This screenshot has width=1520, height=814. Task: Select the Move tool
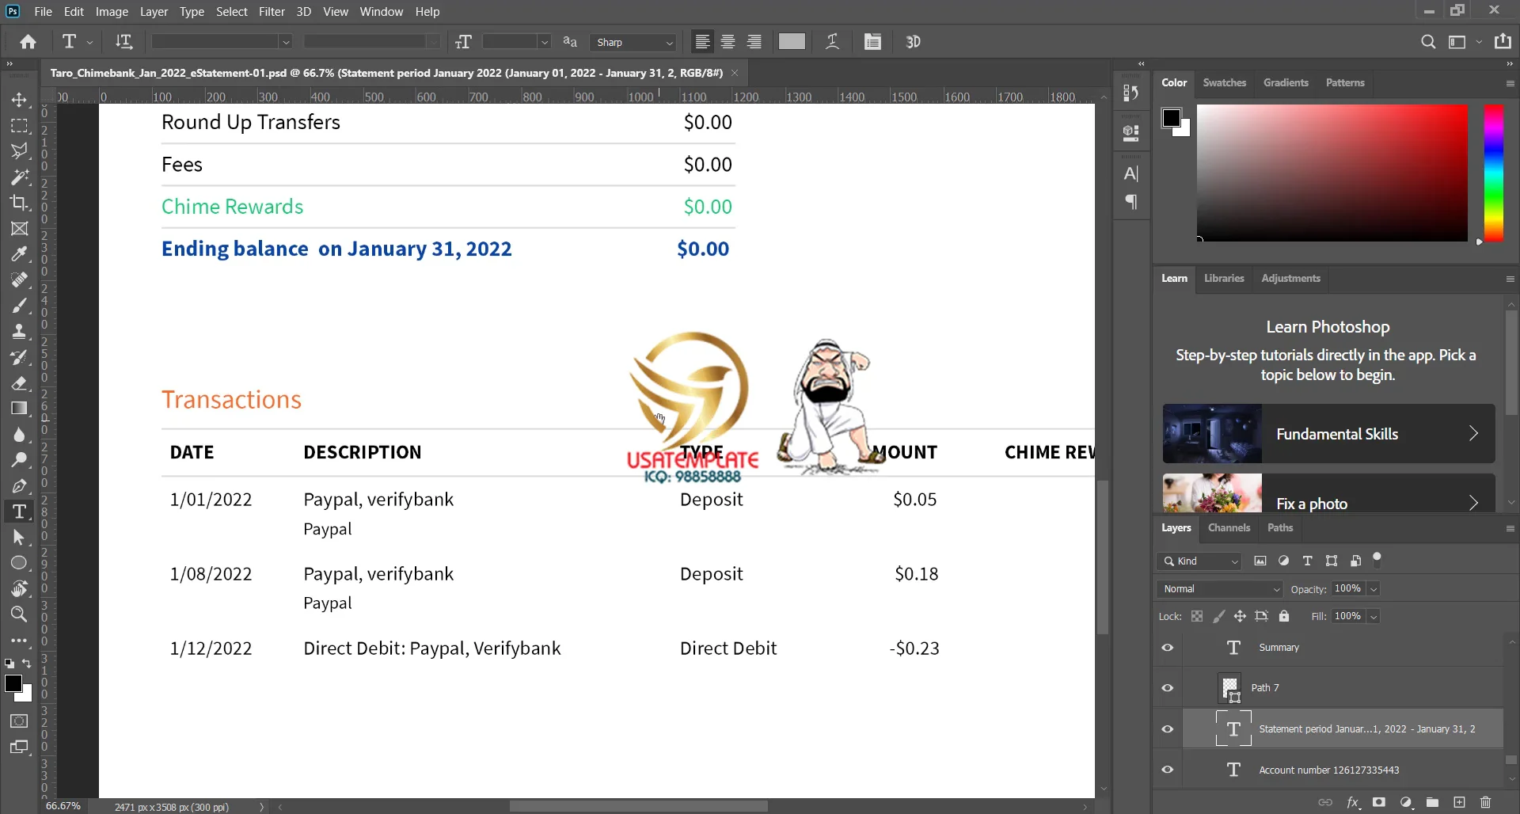coord(20,100)
